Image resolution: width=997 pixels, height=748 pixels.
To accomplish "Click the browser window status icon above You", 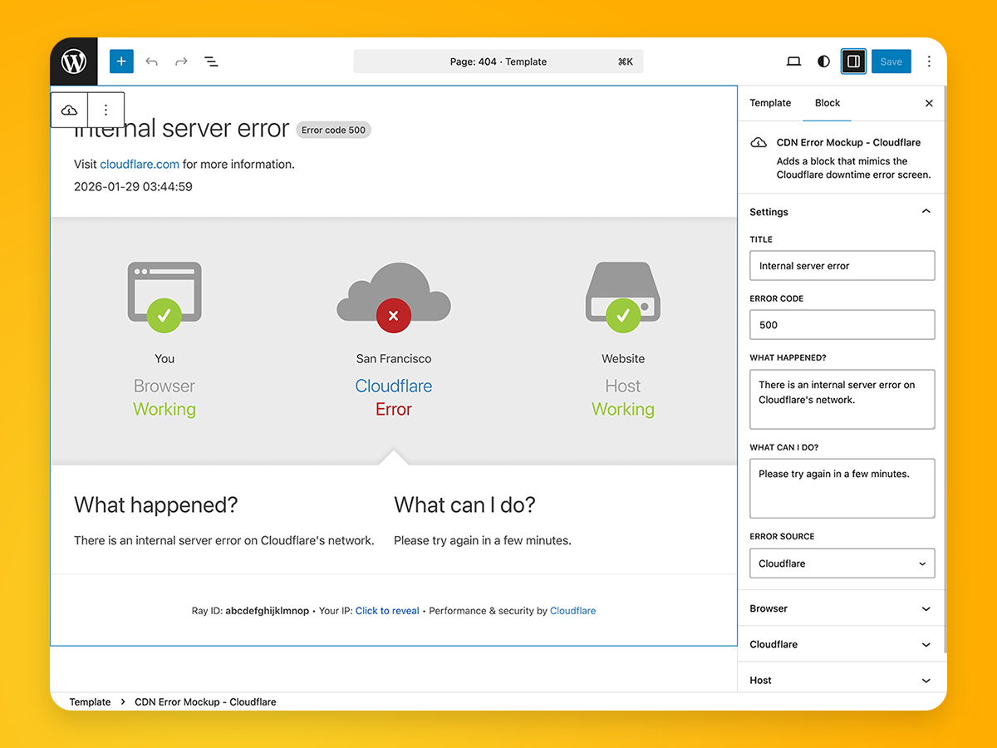I will click(165, 297).
